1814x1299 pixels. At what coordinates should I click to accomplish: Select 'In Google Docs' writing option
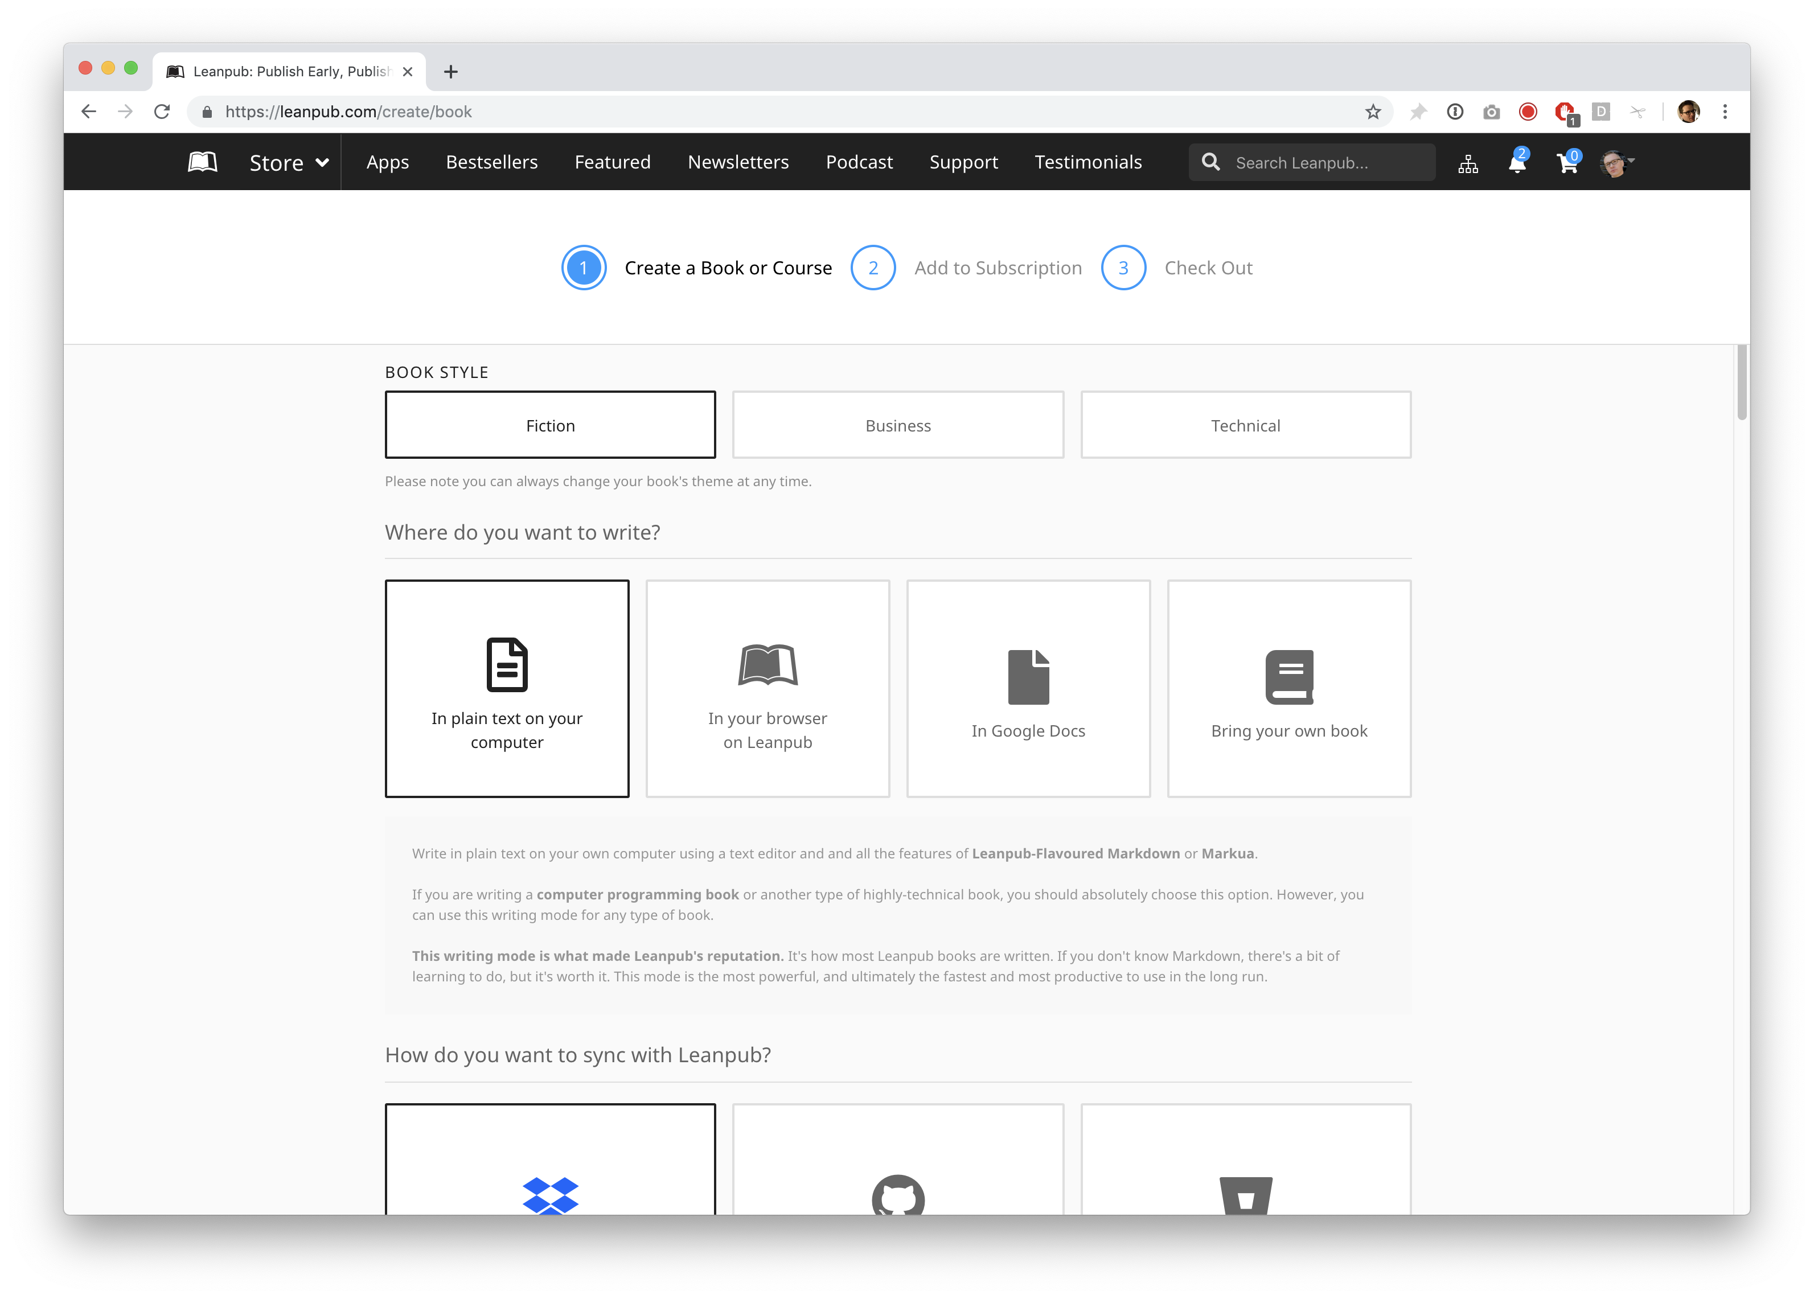(x=1029, y=689)
